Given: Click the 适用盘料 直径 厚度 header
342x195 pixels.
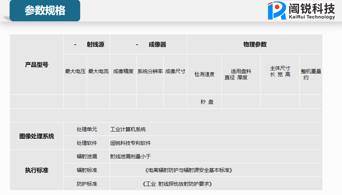Looking at the screenshot, I should click(x=241, y=75).
